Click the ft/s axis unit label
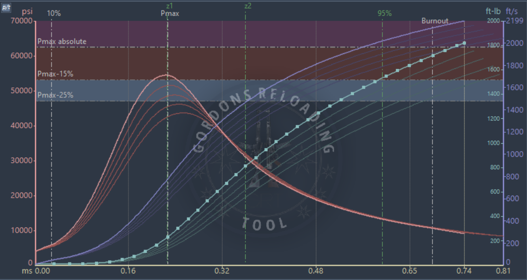Viewport: 527px width, 280px height. 512,10
